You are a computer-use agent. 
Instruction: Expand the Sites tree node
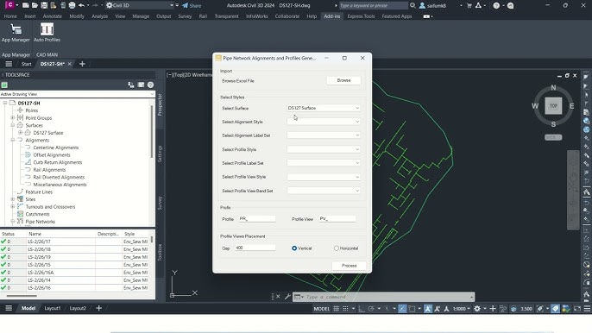point(12,199)
